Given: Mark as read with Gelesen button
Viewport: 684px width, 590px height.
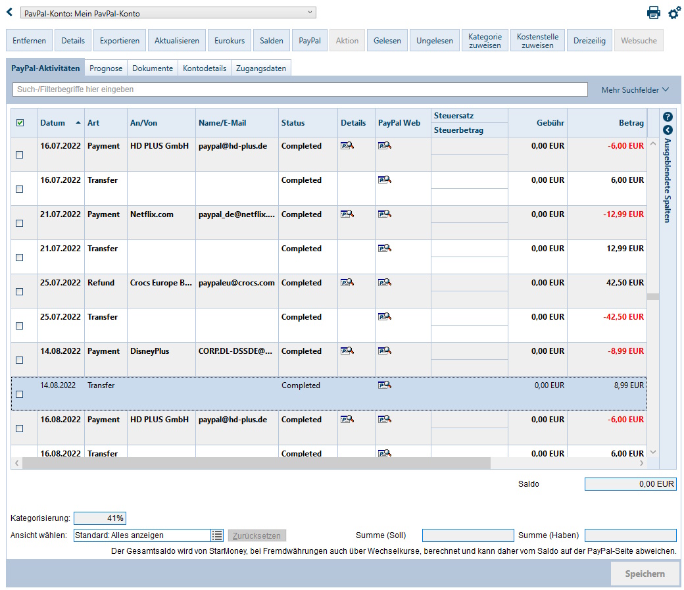Looking at the screenshot, I should 387,40.
